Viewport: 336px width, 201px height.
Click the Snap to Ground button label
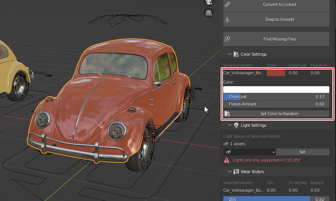tap(279, 19)
